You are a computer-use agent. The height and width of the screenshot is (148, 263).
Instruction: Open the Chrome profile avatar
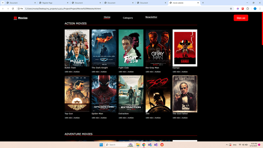[x=255, y=8]
